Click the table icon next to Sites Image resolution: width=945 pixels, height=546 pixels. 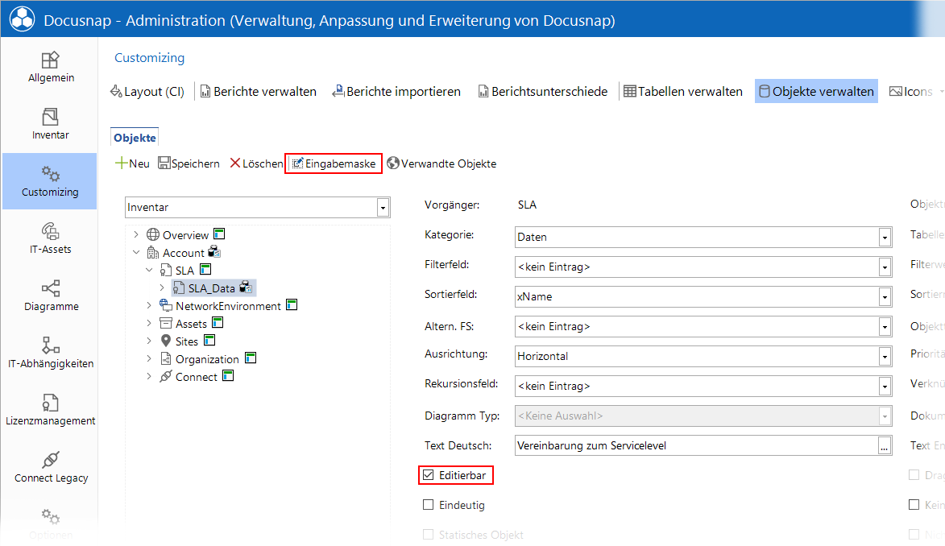tap(209, 340)
